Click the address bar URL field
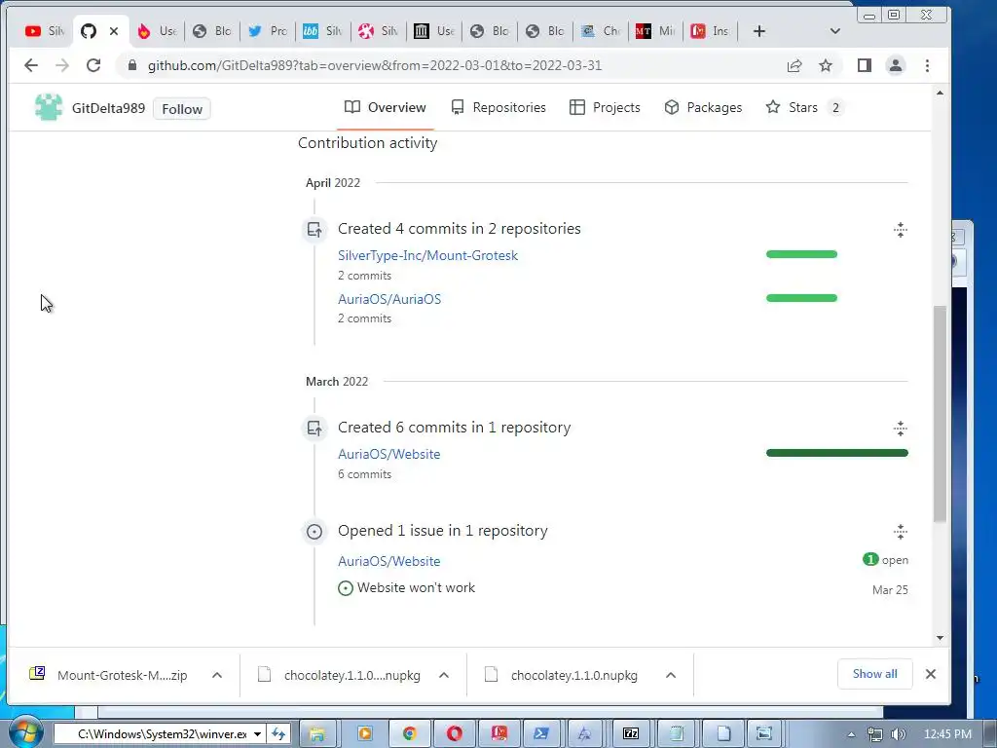Viewport: 997px width, 748px height. [375, 65]
